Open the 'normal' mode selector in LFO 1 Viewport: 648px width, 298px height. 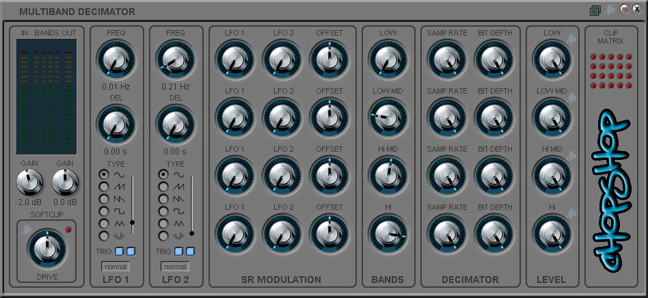116,267
